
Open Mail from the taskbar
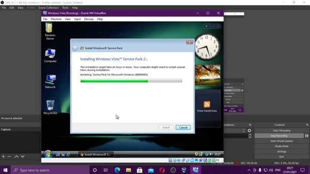click(151, 170)
